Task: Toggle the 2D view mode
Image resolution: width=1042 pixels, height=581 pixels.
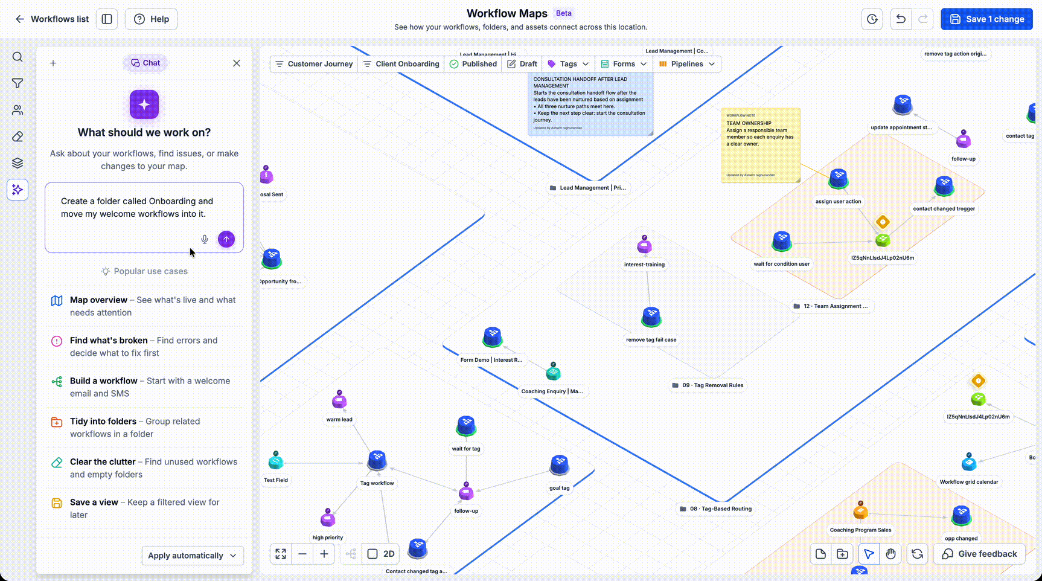Action: [381, 554]
